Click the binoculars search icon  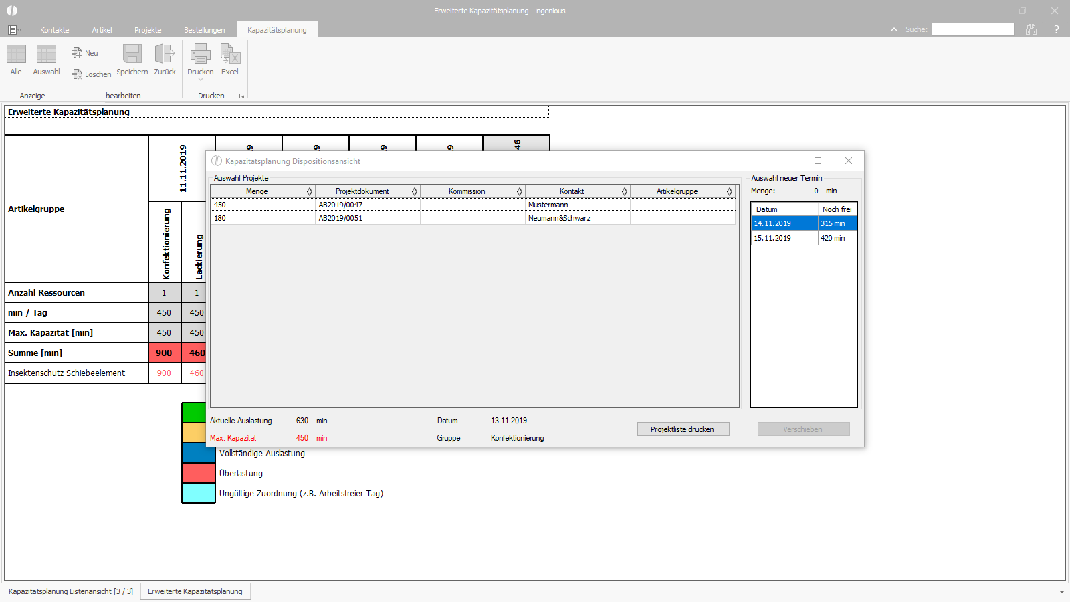1031,29
